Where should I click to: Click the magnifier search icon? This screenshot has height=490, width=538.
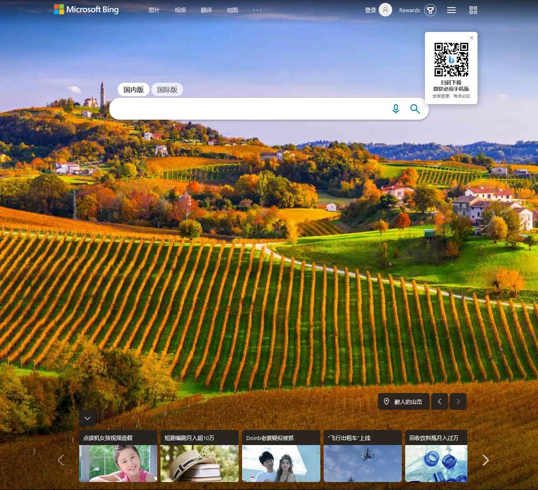pyautogui.click(x=415, y=109)
